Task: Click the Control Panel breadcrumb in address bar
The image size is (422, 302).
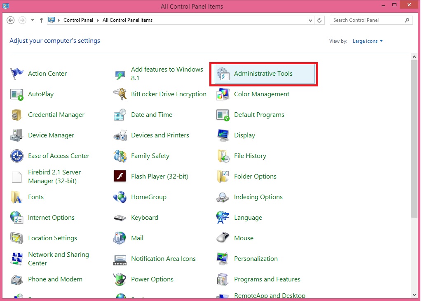Action: coord(78,20)
